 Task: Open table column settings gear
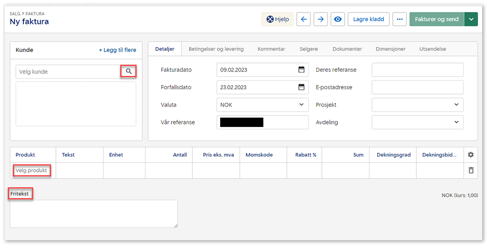click(x=471, y=155)
